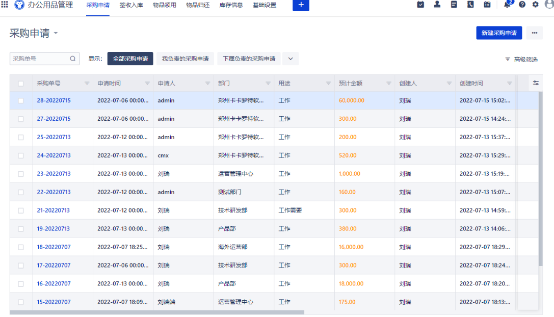Viewport: 554px width, 317px height.
Task: Toggle the select-all header checkbox
Action: 21,84
